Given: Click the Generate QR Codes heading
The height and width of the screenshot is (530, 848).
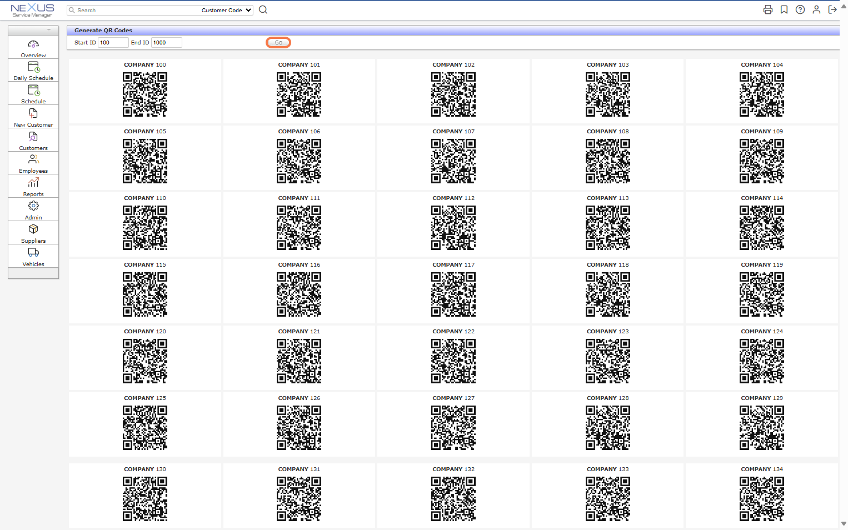Looking at the screenshot, I should [x=103, y=31].
